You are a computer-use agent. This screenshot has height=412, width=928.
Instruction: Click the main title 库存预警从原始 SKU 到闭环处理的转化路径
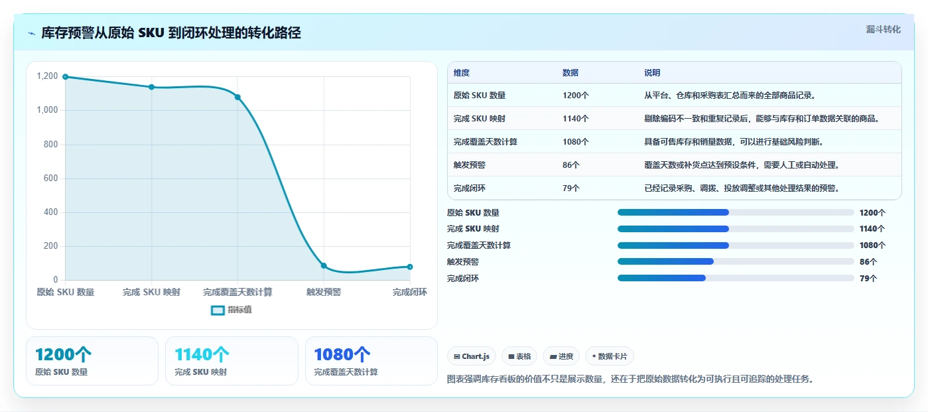171,33
